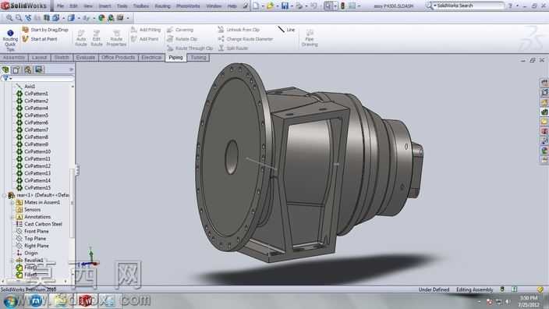Open the Save dropdown arrow
The image size is (549, 309).
[x=292, y=6]
